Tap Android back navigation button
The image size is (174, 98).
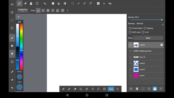tap(67, 95)
